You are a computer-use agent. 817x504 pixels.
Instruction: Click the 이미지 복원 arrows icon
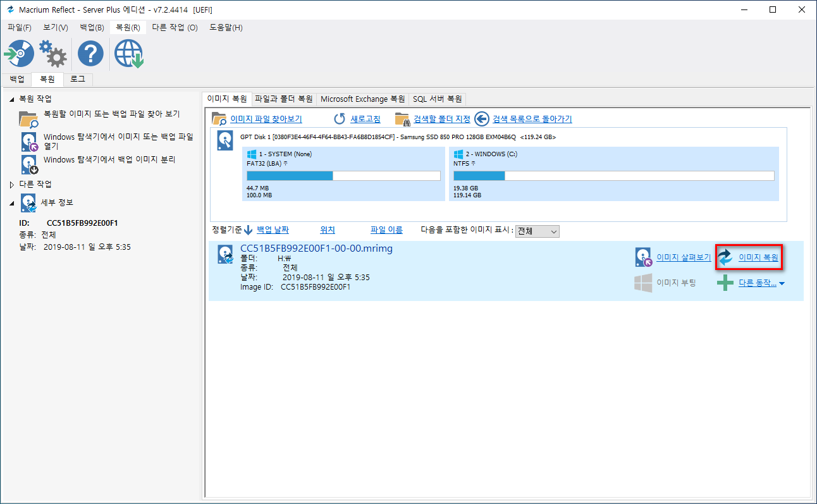click(x=725, y=257)
